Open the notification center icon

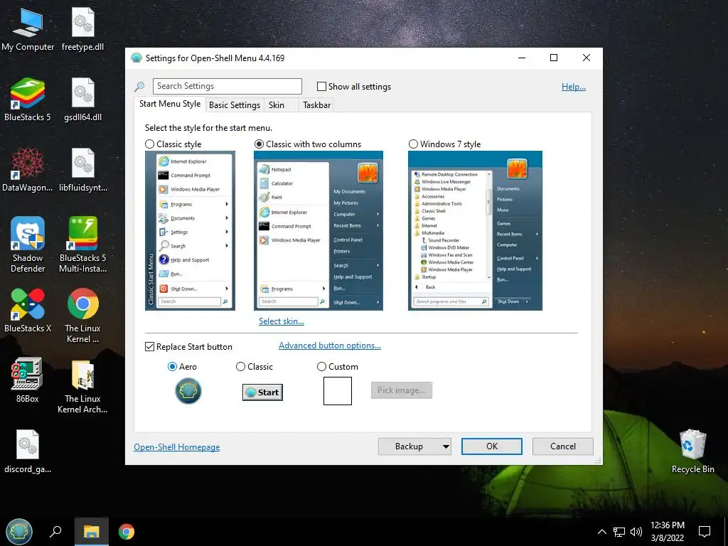(x=705, y=532)
